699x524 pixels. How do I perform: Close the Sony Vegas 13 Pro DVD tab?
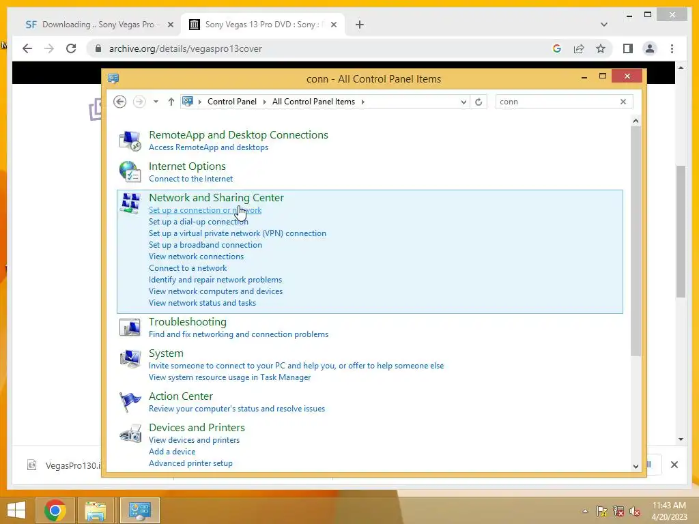click(x=333, y=25)
